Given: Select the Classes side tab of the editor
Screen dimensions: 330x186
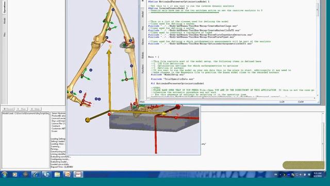Looking at the screenshot, I should (x=142, y=41).
